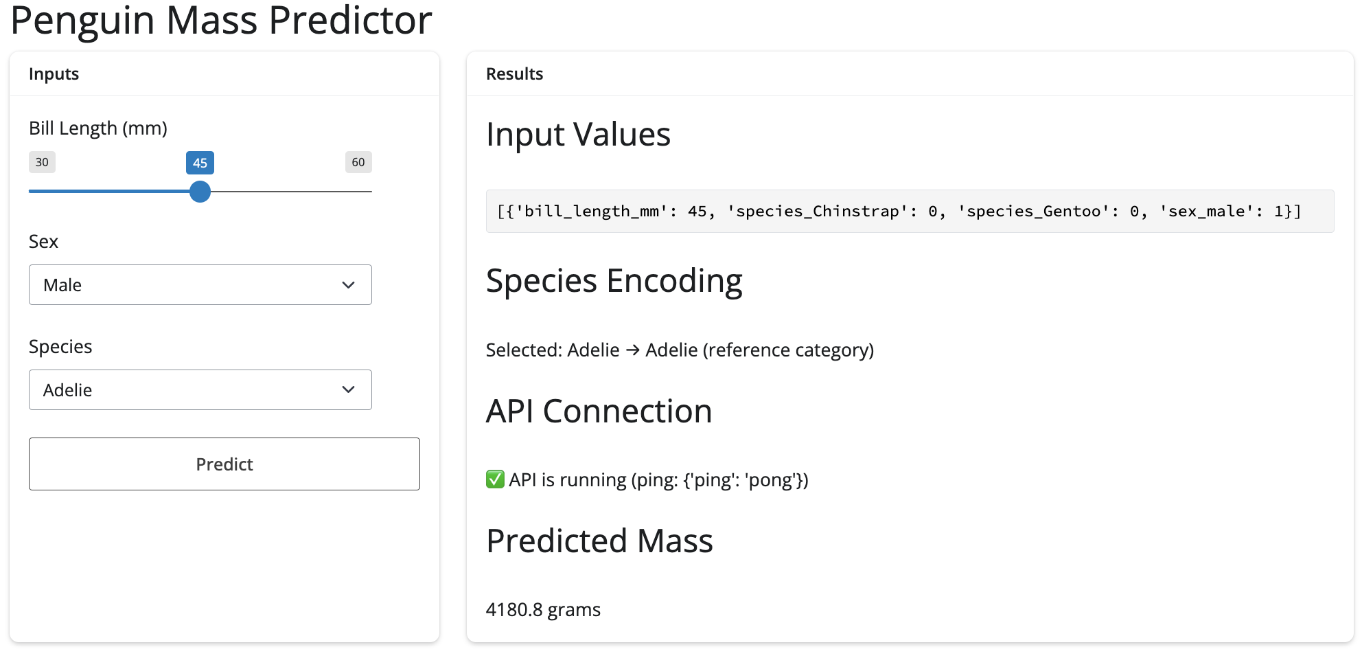The width and height of the screenshot is (1362, 658).
Task: Click the Species Encoding heading
Action: pos(614,281)
